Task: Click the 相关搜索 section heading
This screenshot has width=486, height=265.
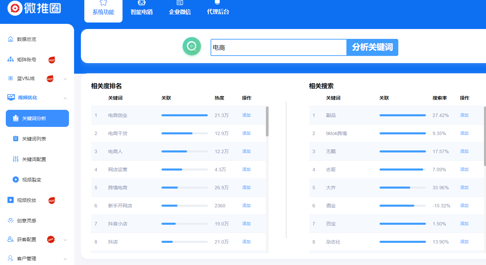Action: tap(321, 86)
